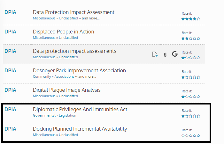Screen dimensions: 224x144
Task: Click Unclassified under Displaced People in Action
Action: [x=68, y=38]
